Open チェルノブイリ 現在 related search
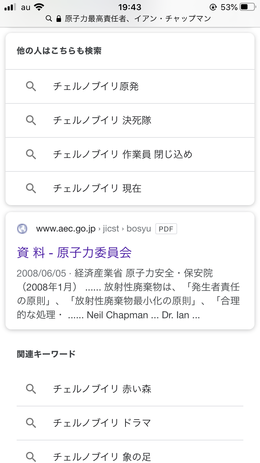Viewport: 260px width, 463px height. (x=97, y=188)
